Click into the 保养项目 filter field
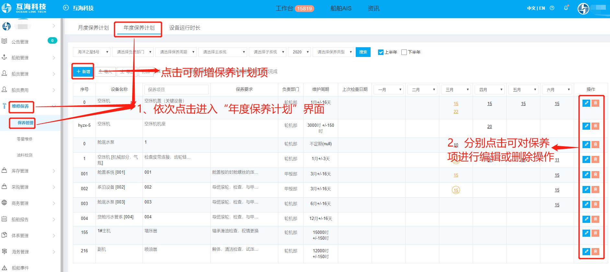This screenshot has height=272, width=610. tap(177, 90)
